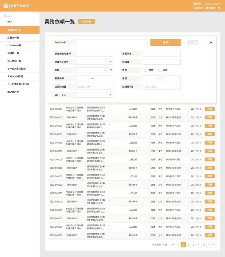This screenshot has width=225, height=257.
Task: Click the parsowa house logo icon
Action: click(x=6, y=6)
